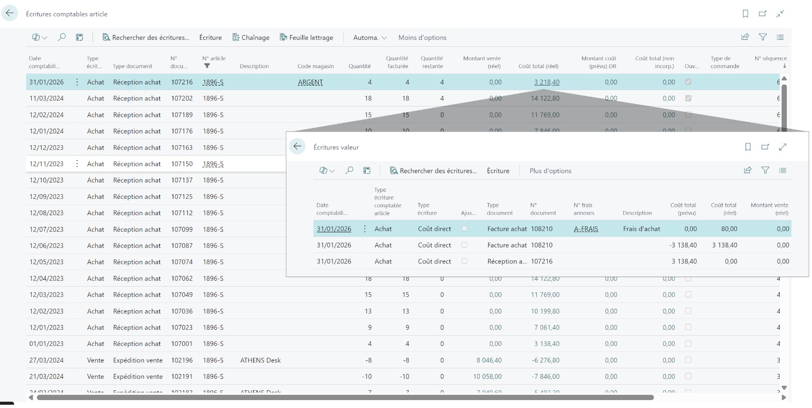Open Écritures comptables article in new window
Viewport: 812px width, 408px height.
[x=762, y=14]
